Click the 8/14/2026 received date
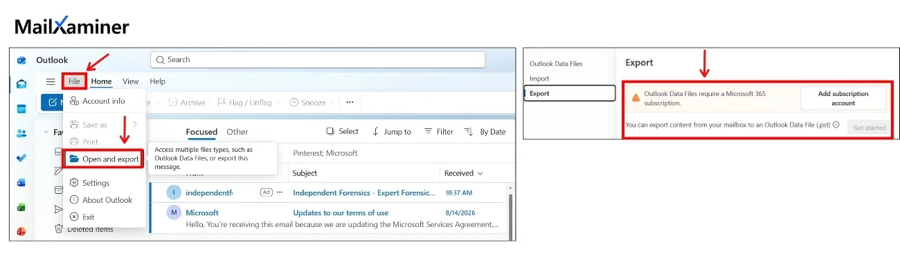Image resolution: width=900 pixels, height=276 pixels. pyautogui.click(x=460, y=213)
